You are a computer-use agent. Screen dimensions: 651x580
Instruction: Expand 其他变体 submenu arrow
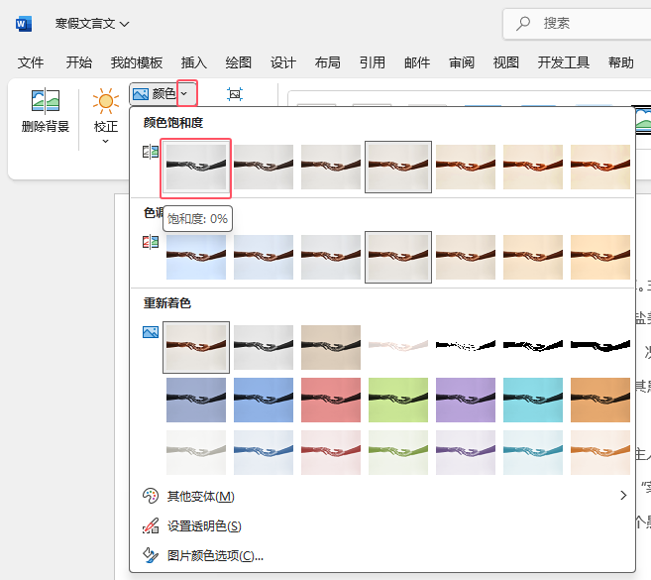(623, 496)
